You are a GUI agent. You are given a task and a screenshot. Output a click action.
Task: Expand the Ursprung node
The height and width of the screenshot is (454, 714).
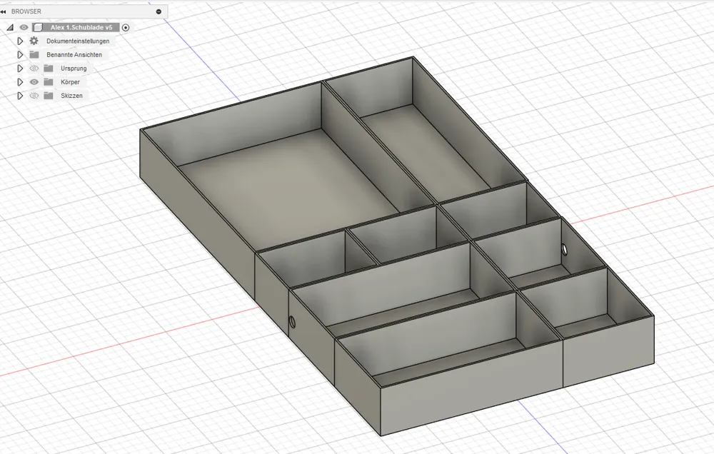click(x=19, y=69)
